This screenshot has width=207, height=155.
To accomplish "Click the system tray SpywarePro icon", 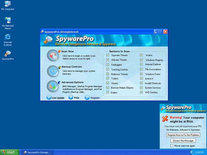I will pyautogui.click(x=192, y=152).
